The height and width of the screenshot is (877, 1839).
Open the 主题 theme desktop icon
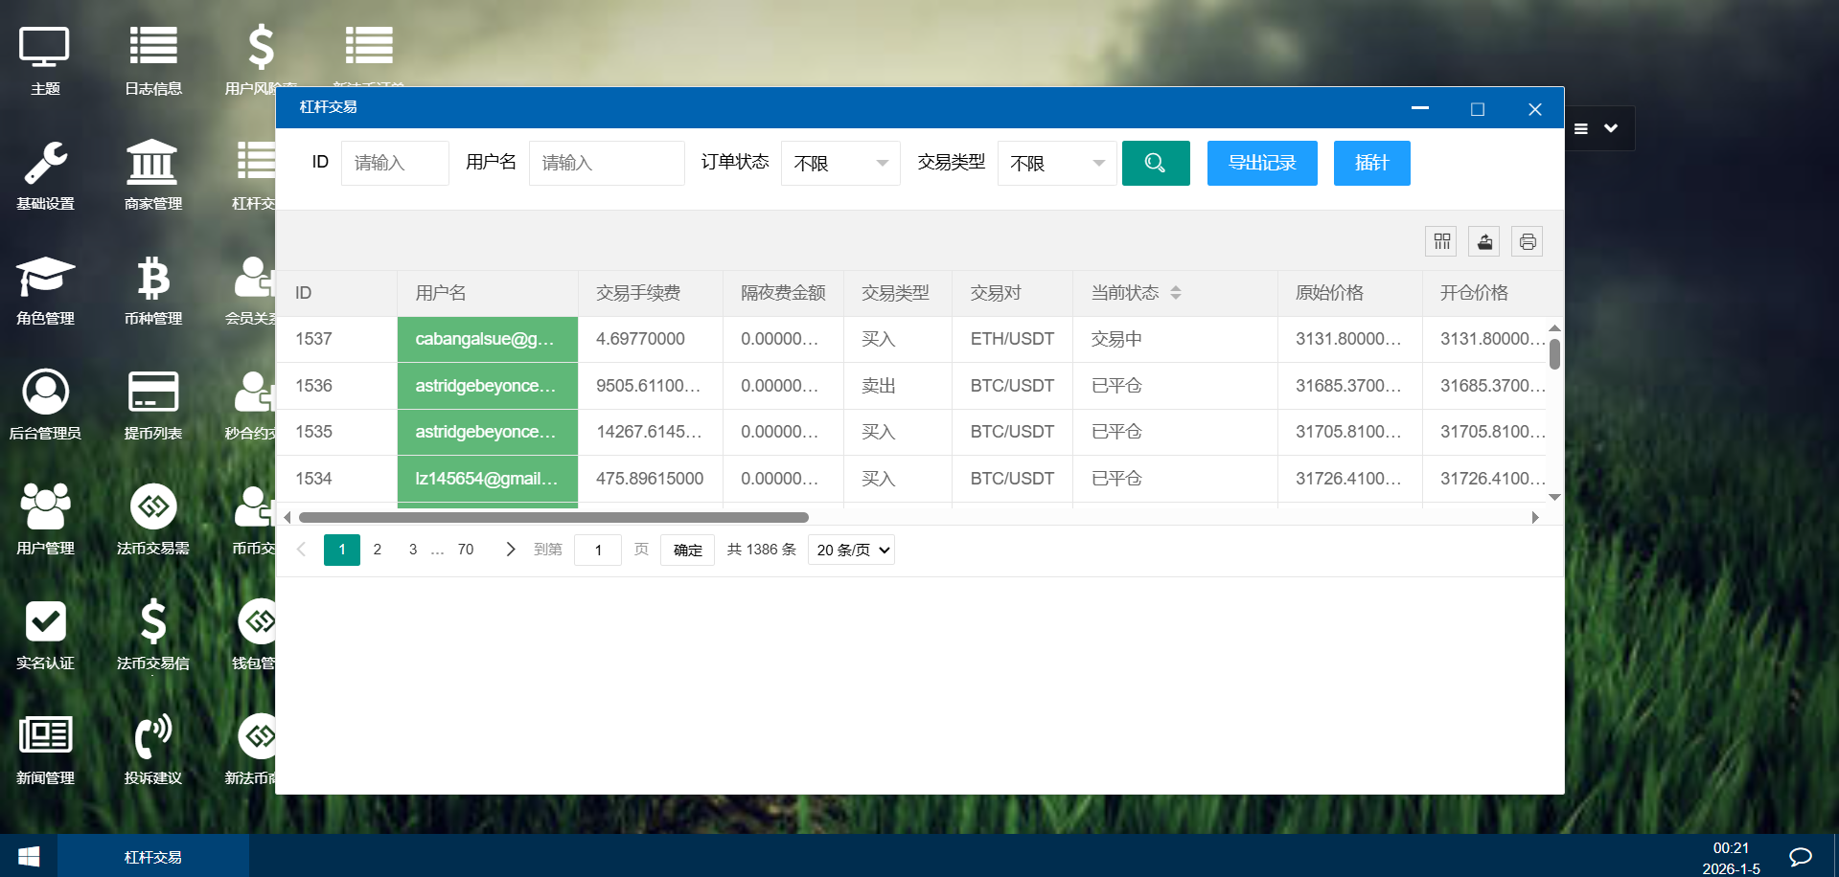point(45,60)
